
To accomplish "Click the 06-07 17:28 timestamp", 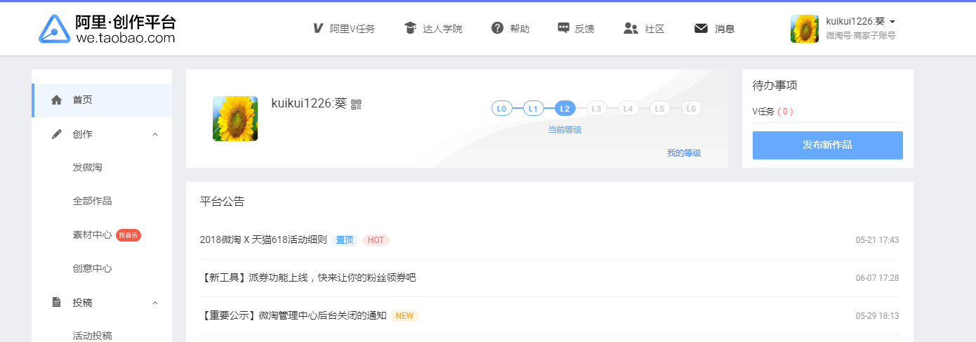I will coord(877,278).
